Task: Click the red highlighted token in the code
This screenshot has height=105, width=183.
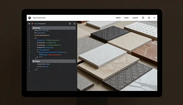Action: pos(54,54)
